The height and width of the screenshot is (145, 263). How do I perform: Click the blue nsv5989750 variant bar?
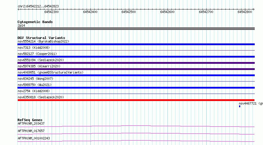pos(136,88)
